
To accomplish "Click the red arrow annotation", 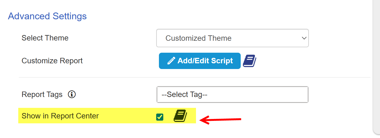I will [220, 120].
